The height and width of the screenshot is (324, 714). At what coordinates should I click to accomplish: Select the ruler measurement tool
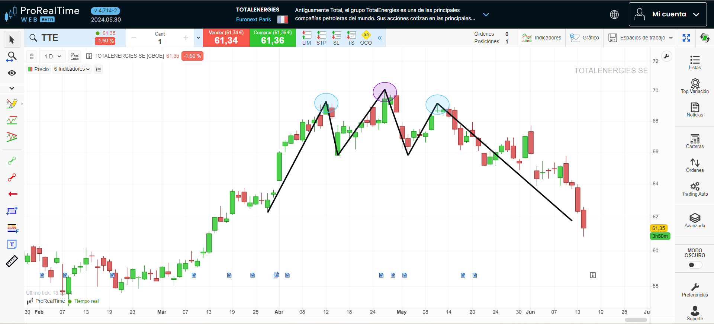pyautogui.click(x=12, y=261)
